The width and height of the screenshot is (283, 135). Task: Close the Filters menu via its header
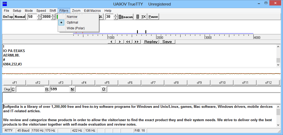pyautogui.click(x=64, y=11)
